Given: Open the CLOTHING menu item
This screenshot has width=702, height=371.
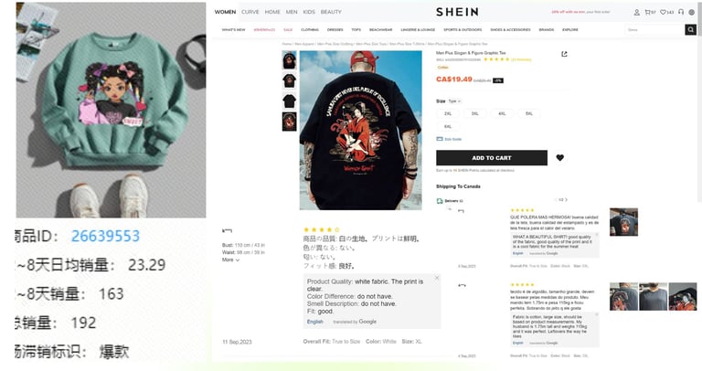Looking at the screenshot, I should point(310,29).
